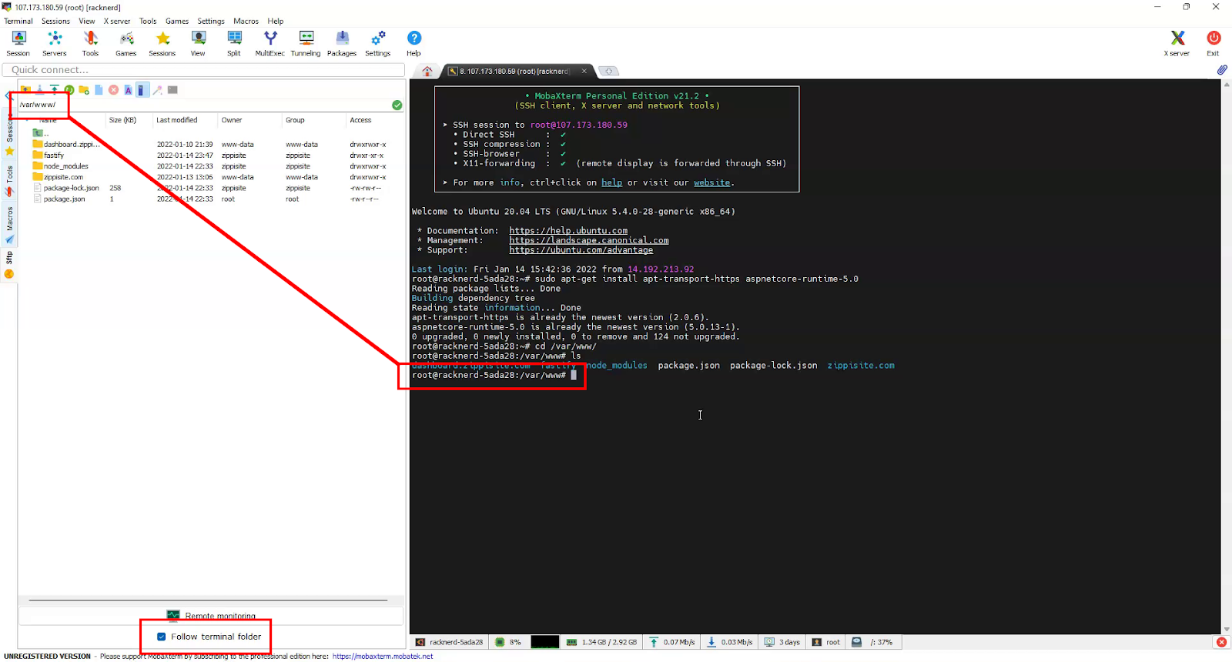This screenshot has width=1232, height=662.
Task: Open the Settings gear toolbar button
Action: (378, 44)
